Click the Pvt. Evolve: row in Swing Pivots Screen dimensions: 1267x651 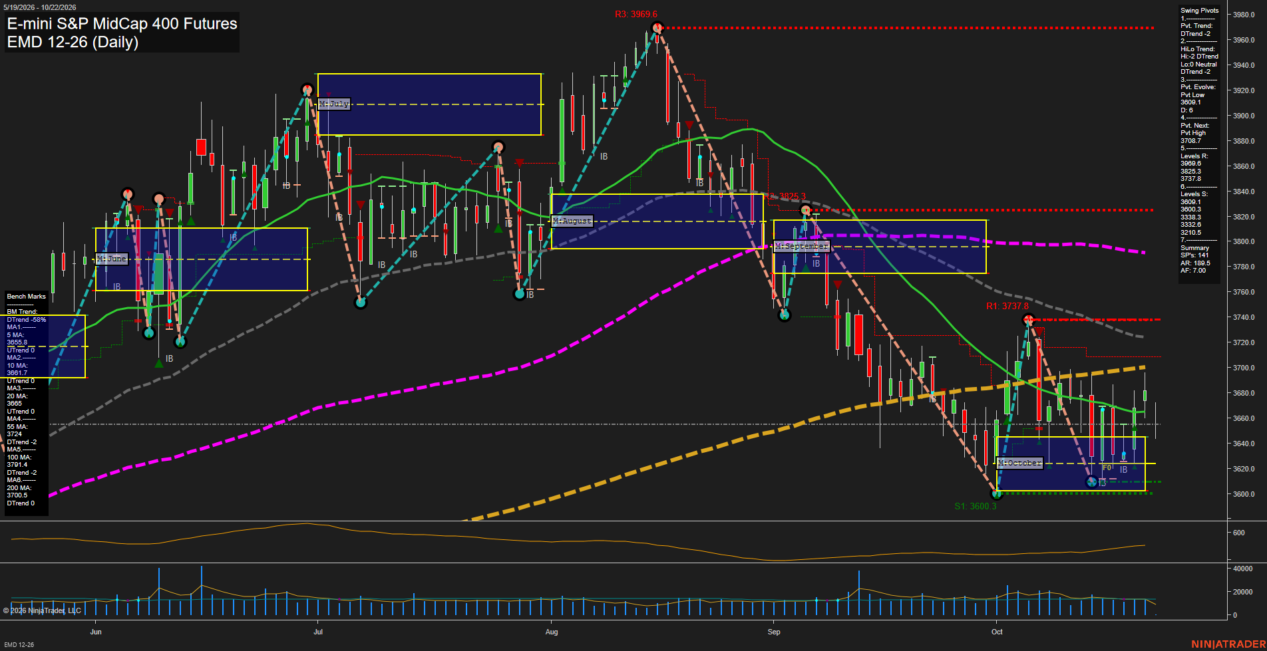click(x=1198, y=87)
